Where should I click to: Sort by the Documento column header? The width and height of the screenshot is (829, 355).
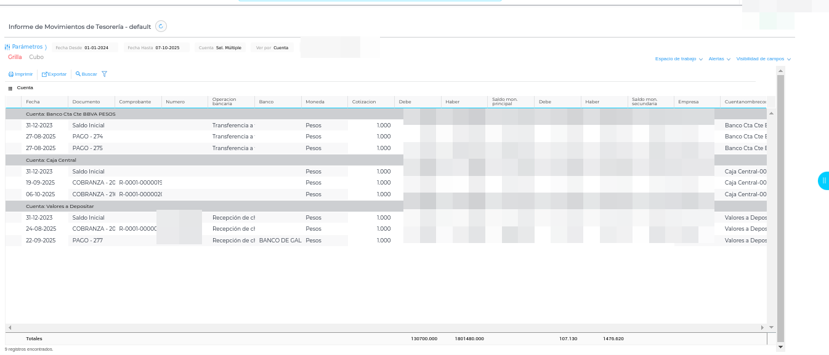coord(86,102)
